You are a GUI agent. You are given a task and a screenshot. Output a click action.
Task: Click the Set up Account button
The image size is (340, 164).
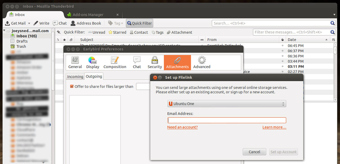284,152
